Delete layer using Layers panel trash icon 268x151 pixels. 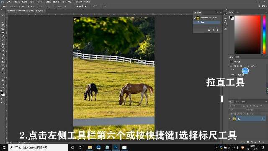coord(263,142)
